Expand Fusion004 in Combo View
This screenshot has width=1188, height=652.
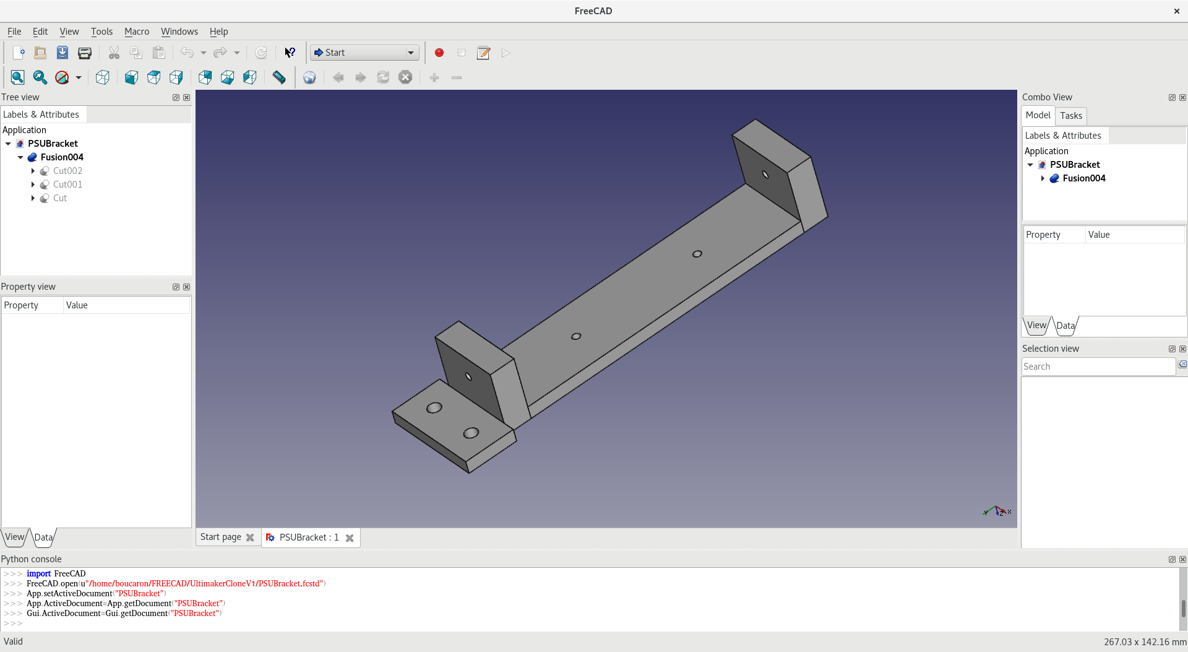(x=1043, y=179)
